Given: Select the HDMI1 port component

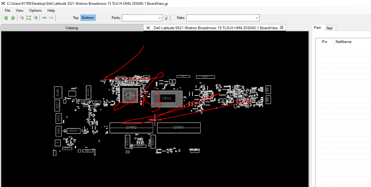Looking at the screenshot, I should [57, 106].
